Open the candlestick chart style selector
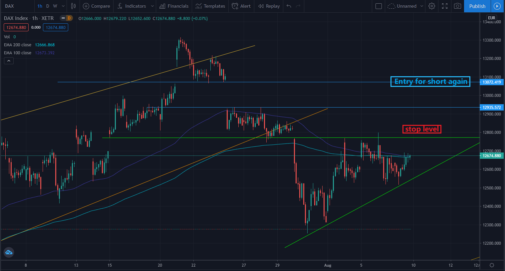This screenshot has width=505, height=271. [x=73, y=6]
